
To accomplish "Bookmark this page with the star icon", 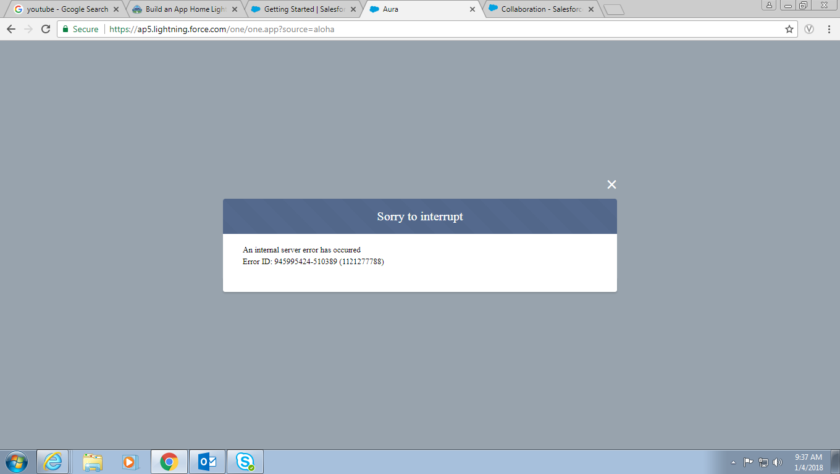I will click(x=789, y=29).
